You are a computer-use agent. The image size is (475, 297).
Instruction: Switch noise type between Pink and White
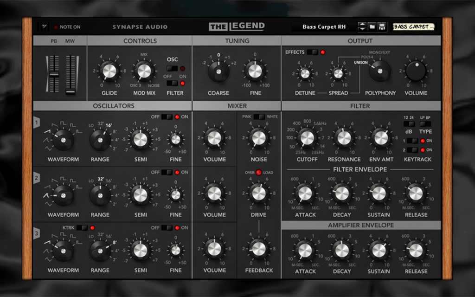(x=259, y=116)
